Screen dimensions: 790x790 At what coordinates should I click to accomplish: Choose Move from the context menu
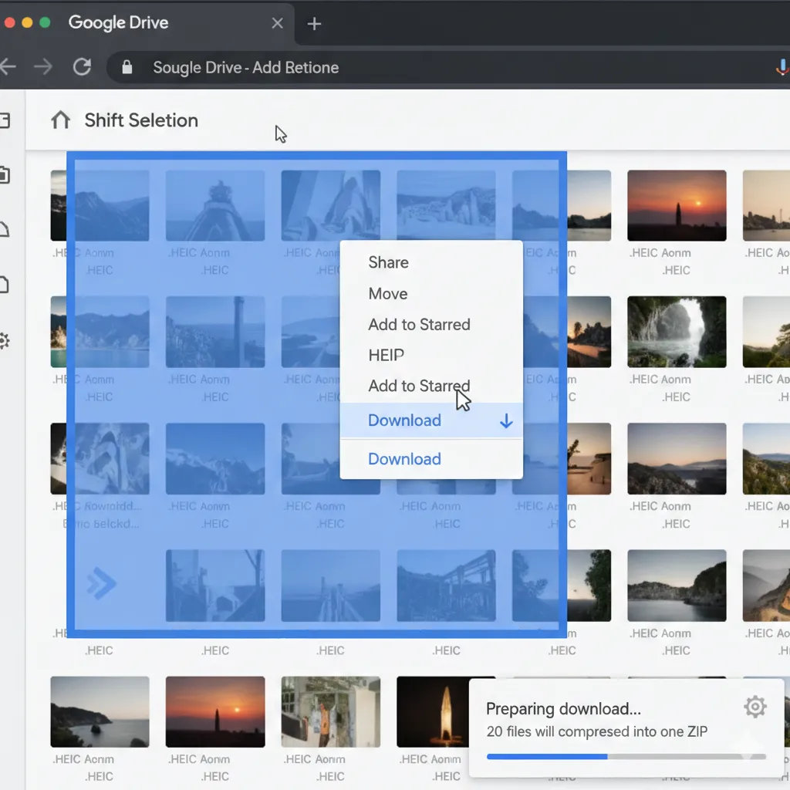coord(388,294)
